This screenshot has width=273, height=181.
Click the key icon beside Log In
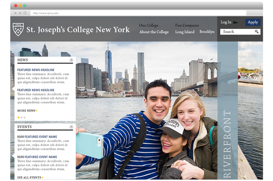point(235,23)
